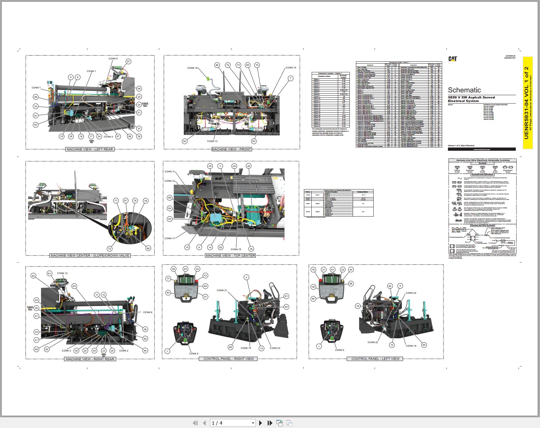Click the CAT logo on the schematic

(x=452, y=58)
